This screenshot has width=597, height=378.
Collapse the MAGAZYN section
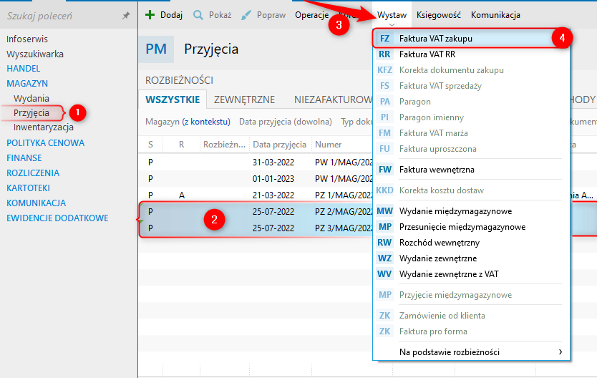pyautogui.click(x=27, y=83)
